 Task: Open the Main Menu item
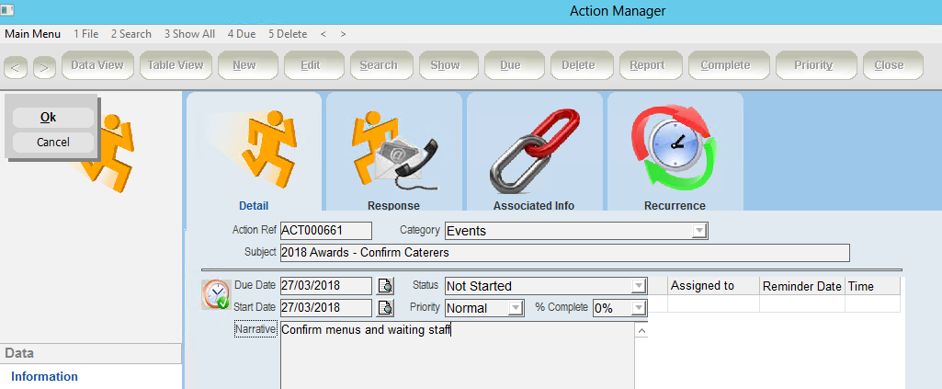(32, 34)
